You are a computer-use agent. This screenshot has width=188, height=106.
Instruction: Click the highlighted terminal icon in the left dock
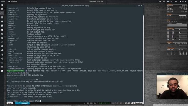(x=2, y=13)
